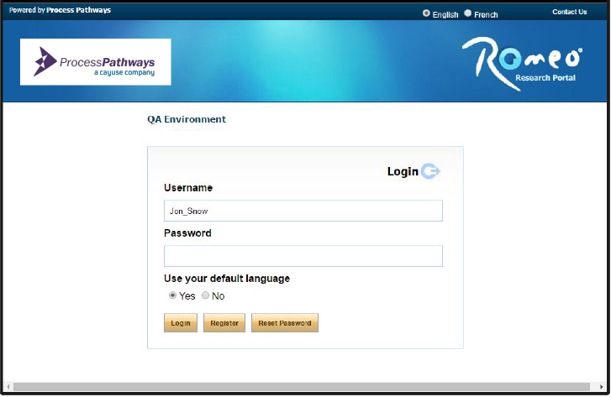Click the blue Login arrow icon
The width and height of the screenshot is (611, 397).
click(431, 171)
